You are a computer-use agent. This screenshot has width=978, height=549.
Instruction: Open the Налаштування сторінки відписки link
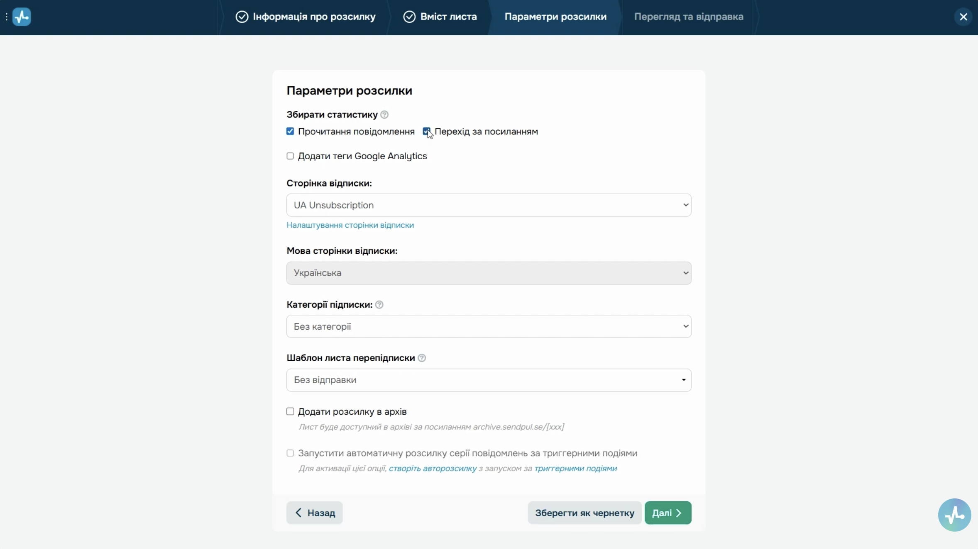[350, 225]
